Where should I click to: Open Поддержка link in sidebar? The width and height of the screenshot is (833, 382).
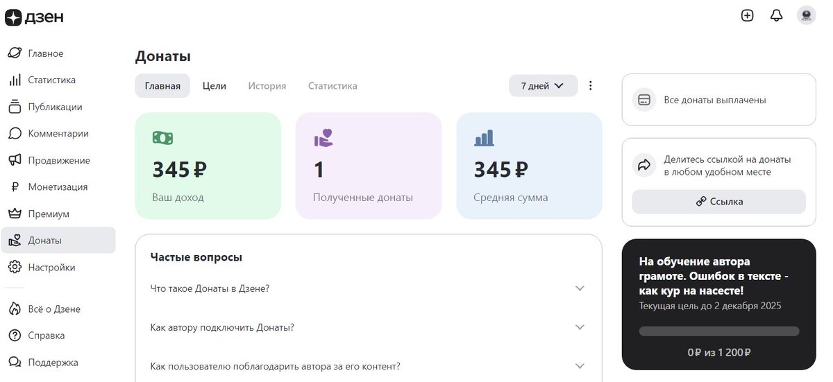tap(58, 362)
